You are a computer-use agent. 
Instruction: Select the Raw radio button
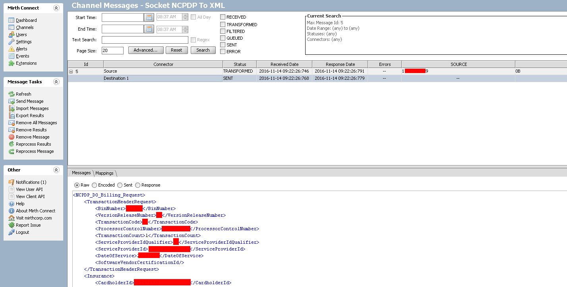point(77,185)
